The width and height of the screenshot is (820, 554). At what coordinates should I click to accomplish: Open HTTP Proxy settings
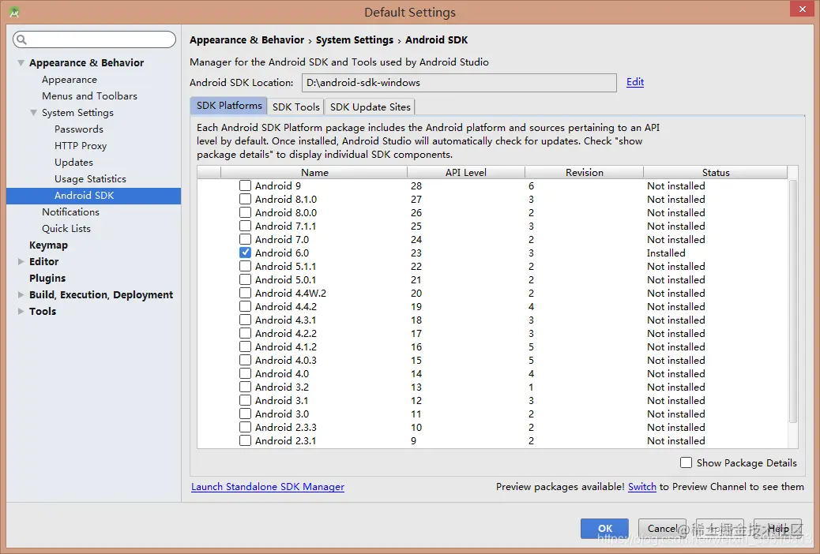[x=81, y=146]
